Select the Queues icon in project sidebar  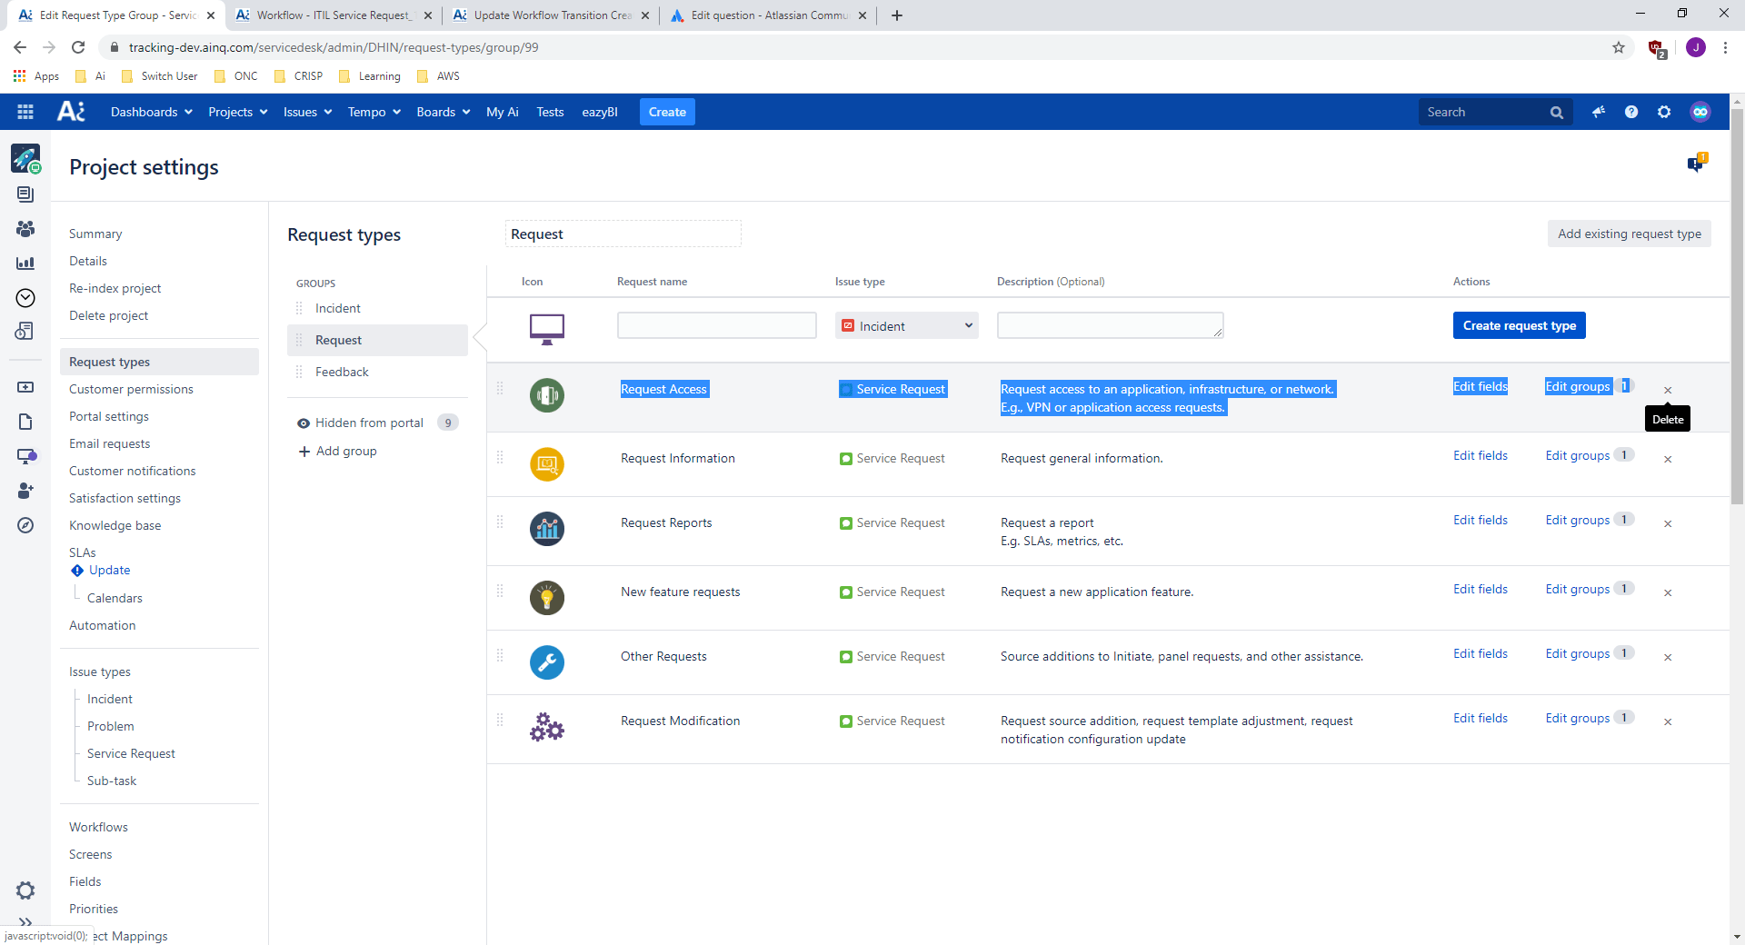coord(25,194)
